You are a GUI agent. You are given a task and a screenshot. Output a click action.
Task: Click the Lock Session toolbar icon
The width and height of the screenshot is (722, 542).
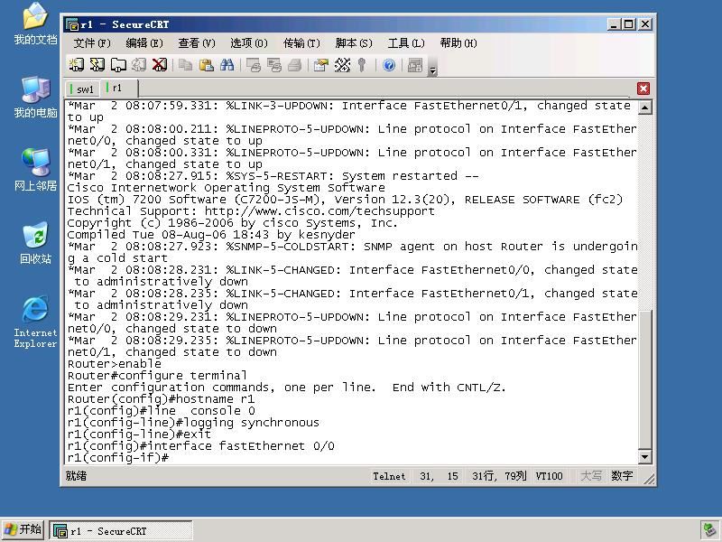(x=415, y=65)
